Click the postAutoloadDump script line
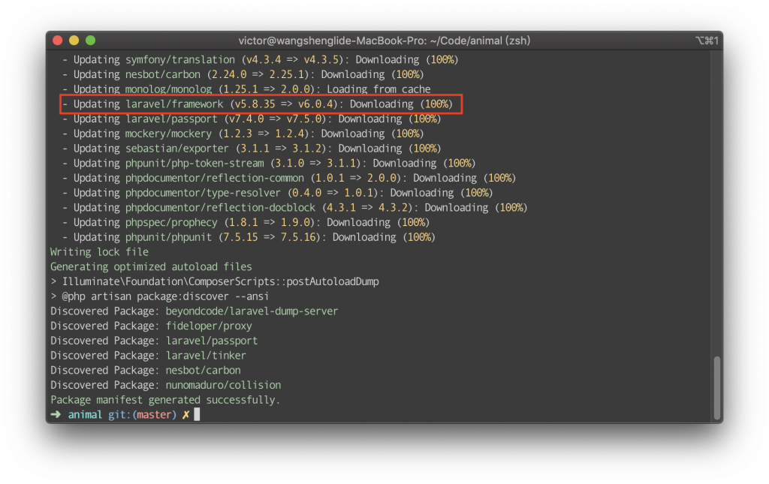The image size is (769, 484). click(x=214, y=281)
